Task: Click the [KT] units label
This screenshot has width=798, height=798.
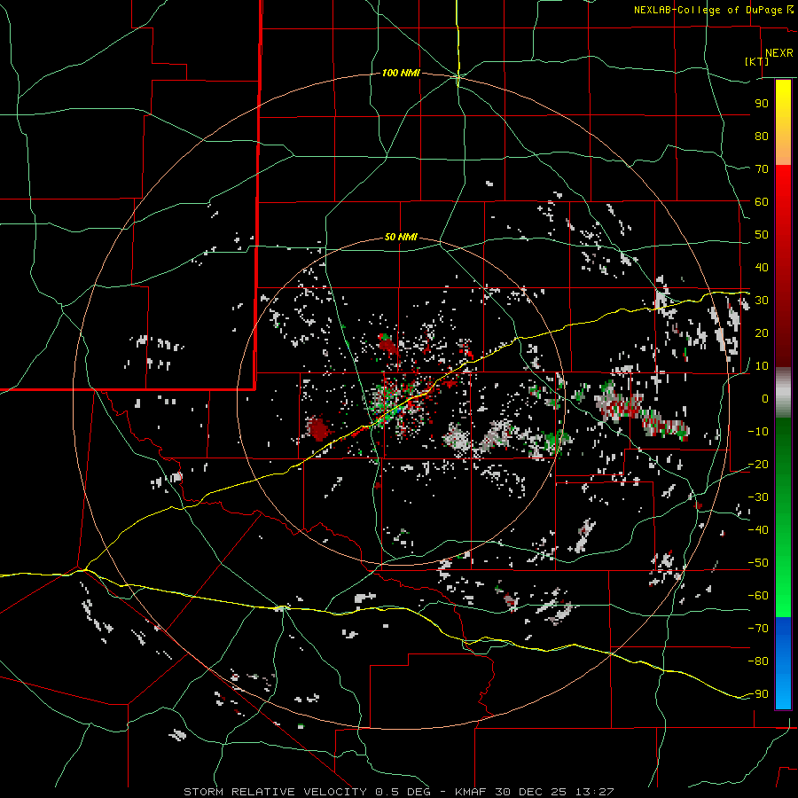Action: (757, 61)
